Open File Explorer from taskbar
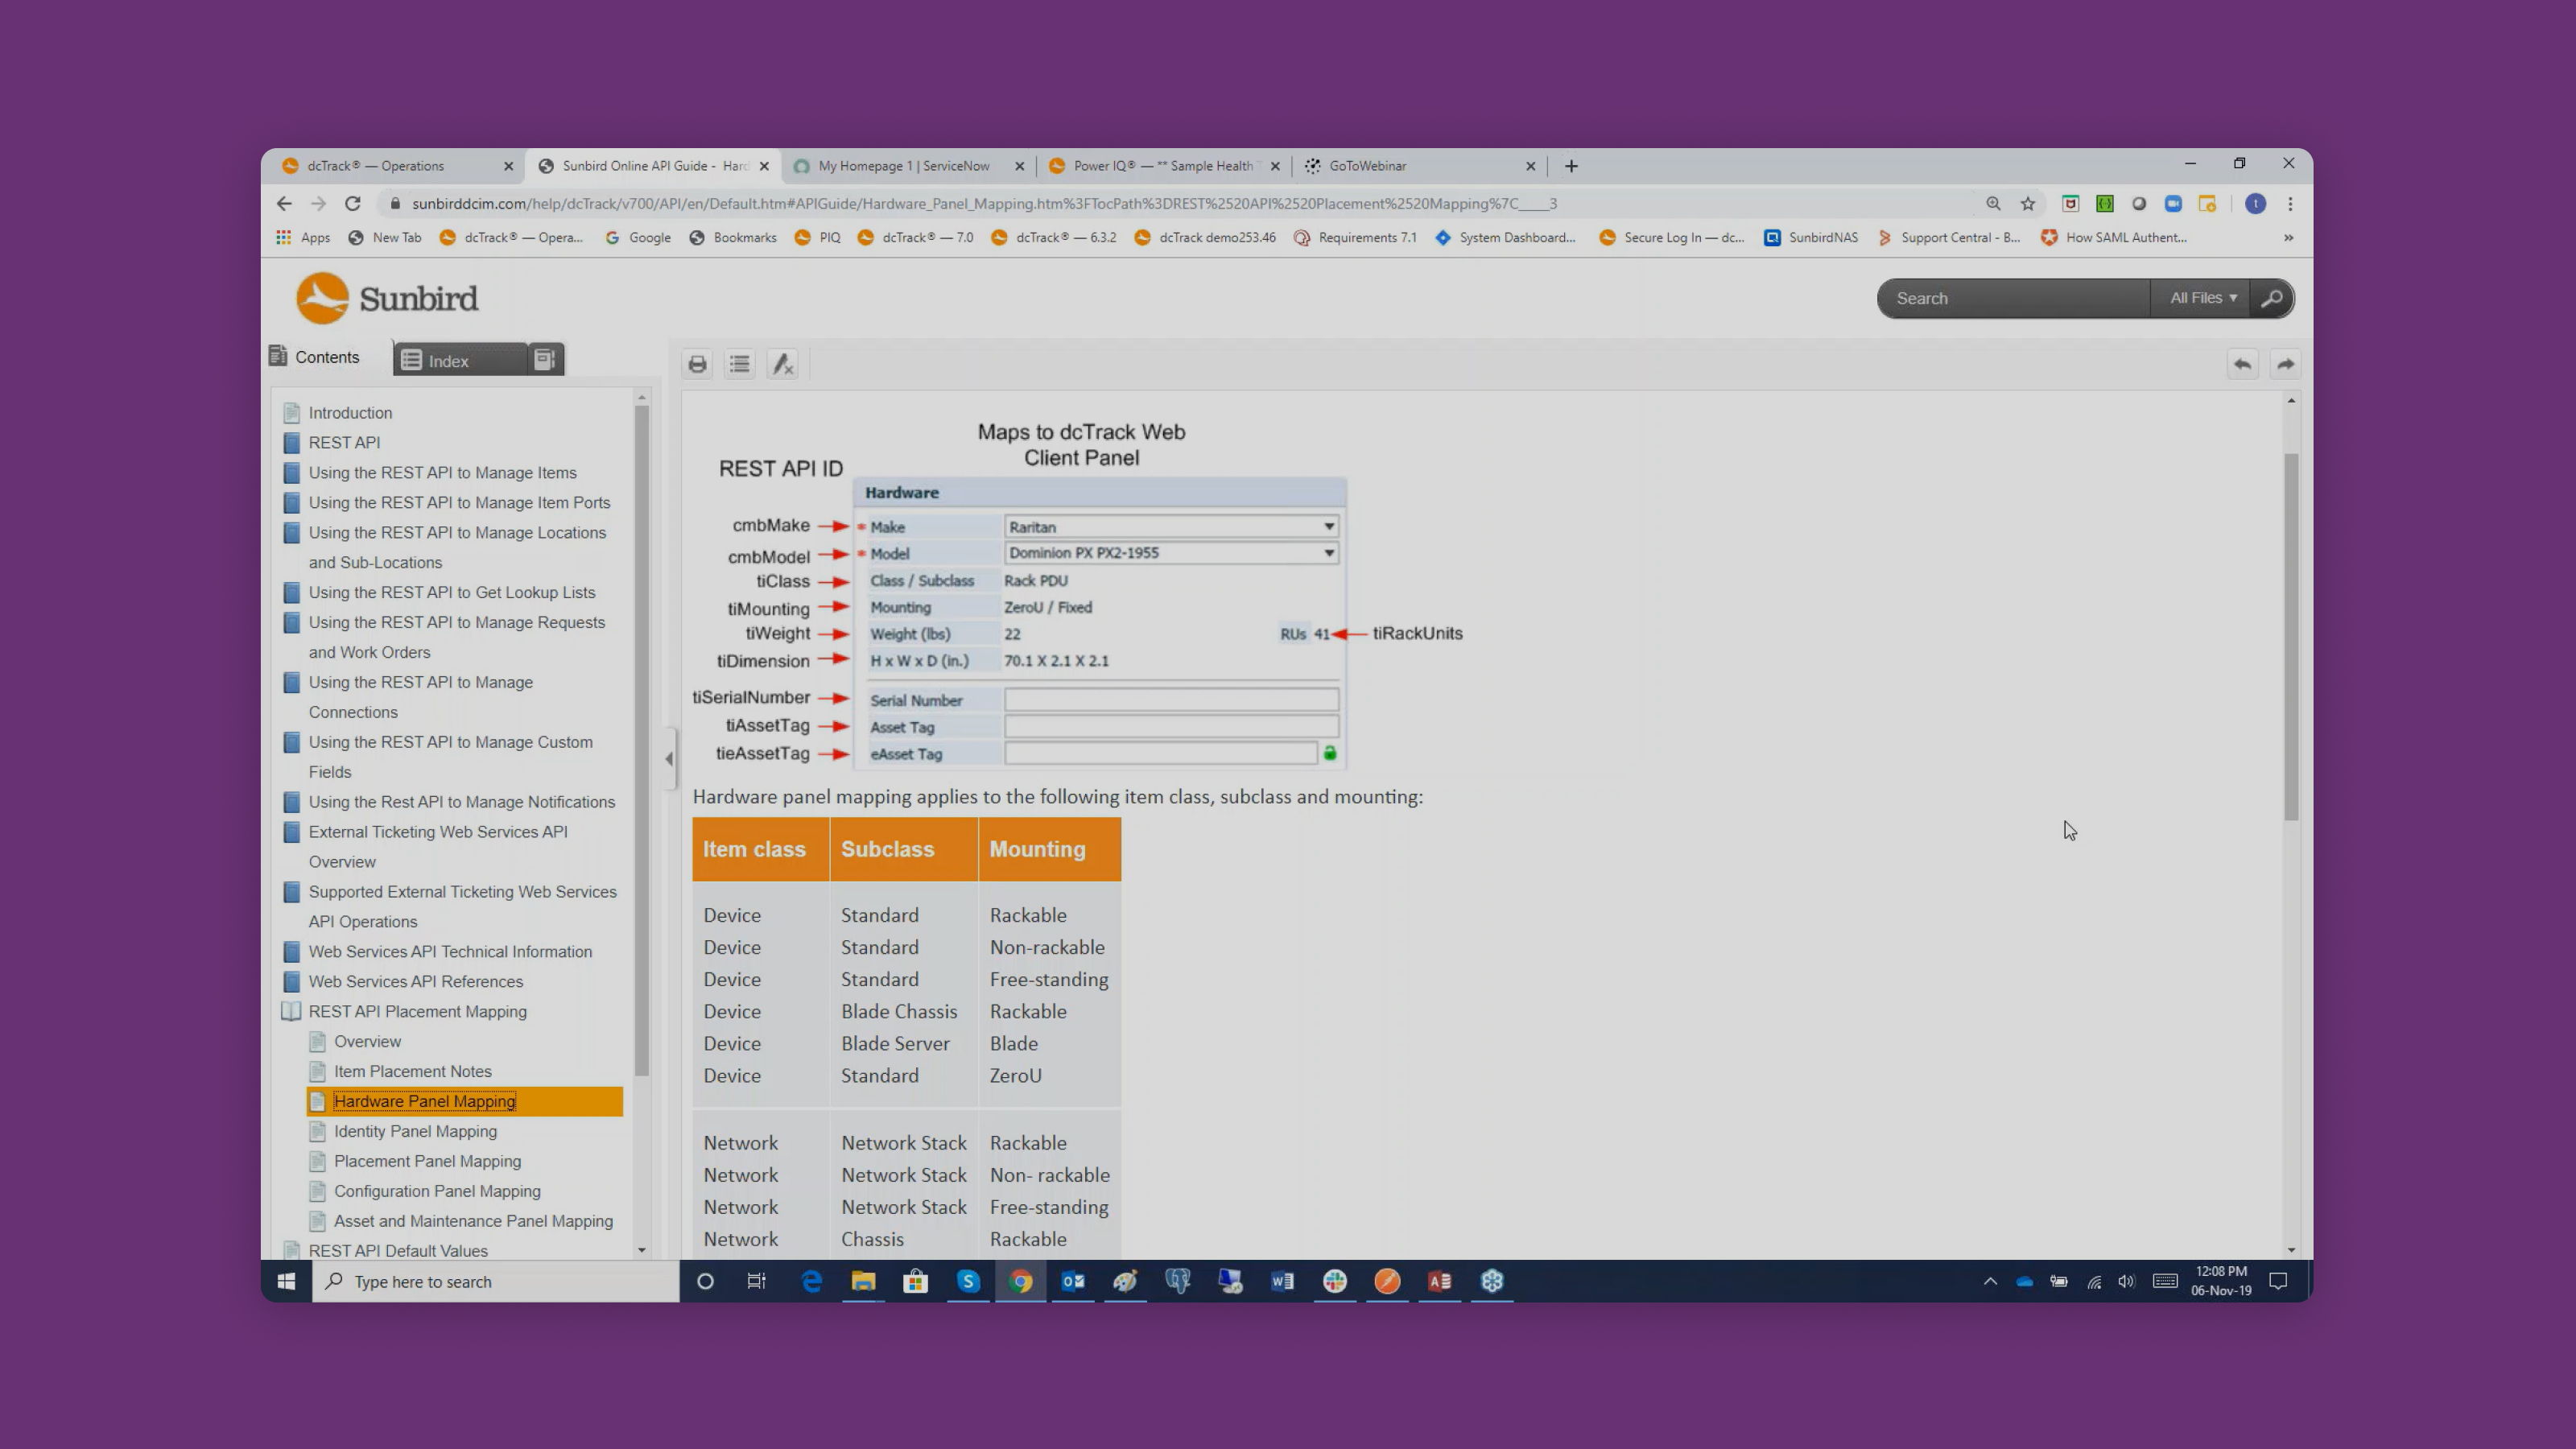Image resolution: width=2576 pixels, height=1449 pixels. pos(863,1281)
